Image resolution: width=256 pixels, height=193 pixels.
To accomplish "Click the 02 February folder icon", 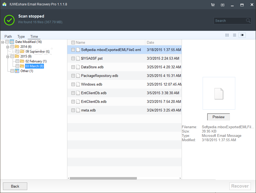I will [22, 61].
